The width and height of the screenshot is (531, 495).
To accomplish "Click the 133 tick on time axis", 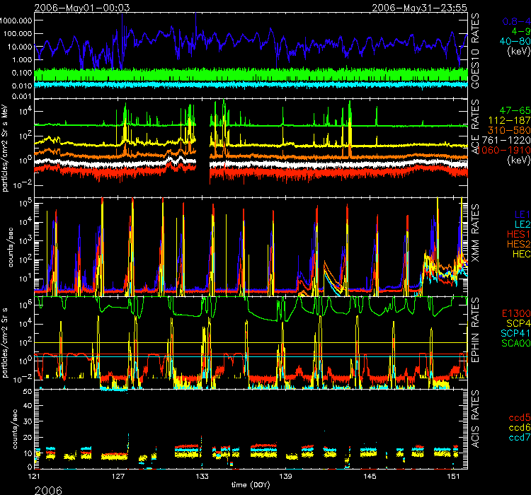I will click(x=203, y=477).
